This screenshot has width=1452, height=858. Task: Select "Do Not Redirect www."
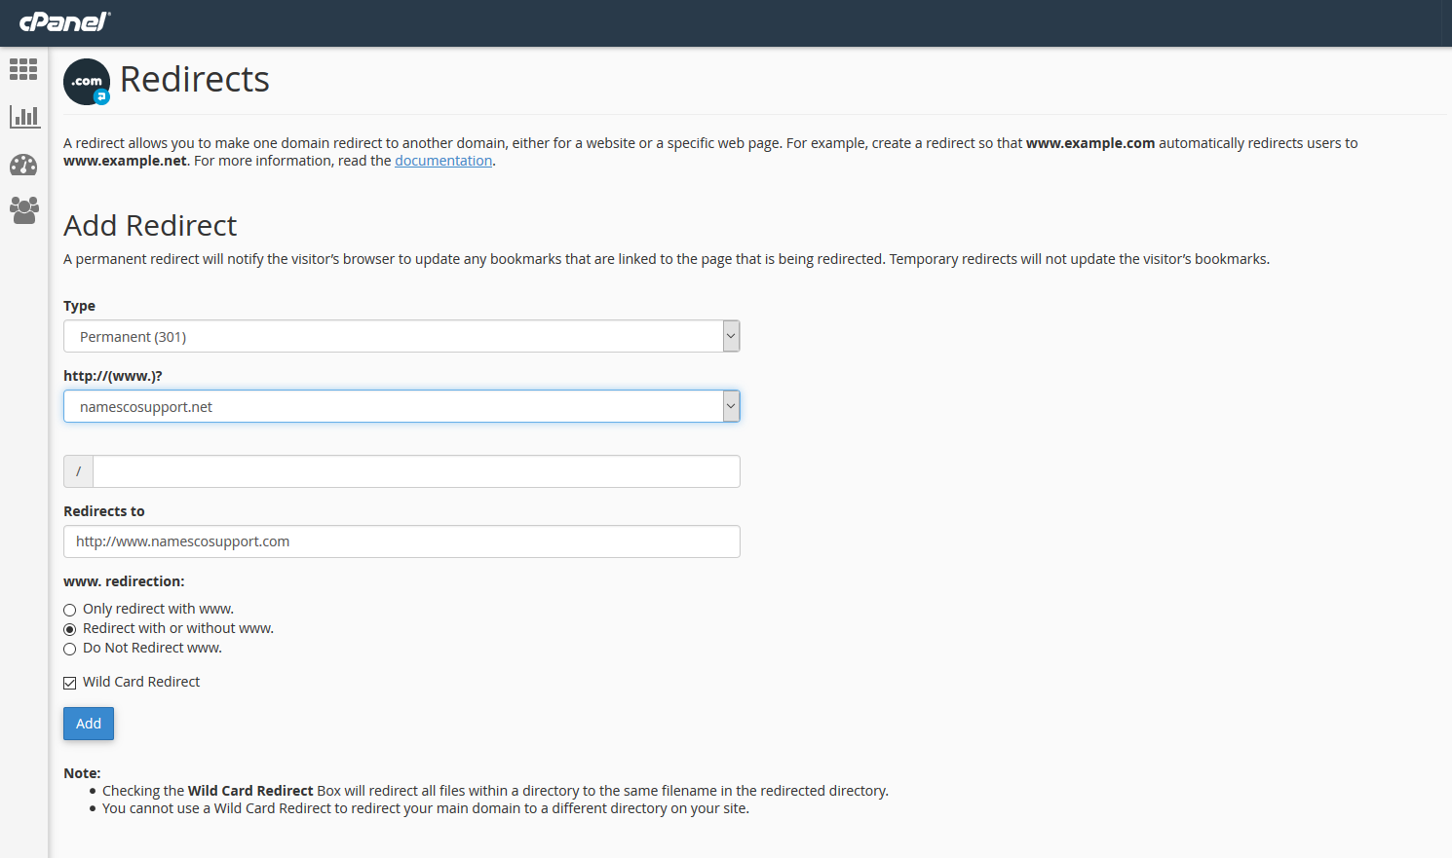click(x=69, y=648)
